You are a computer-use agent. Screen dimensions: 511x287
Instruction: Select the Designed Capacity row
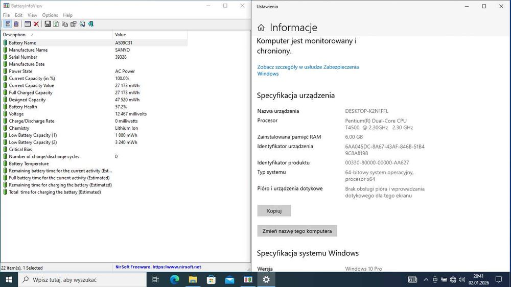coord(94,100)
